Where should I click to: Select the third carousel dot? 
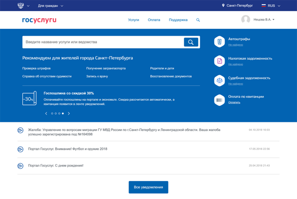(59, 114)
